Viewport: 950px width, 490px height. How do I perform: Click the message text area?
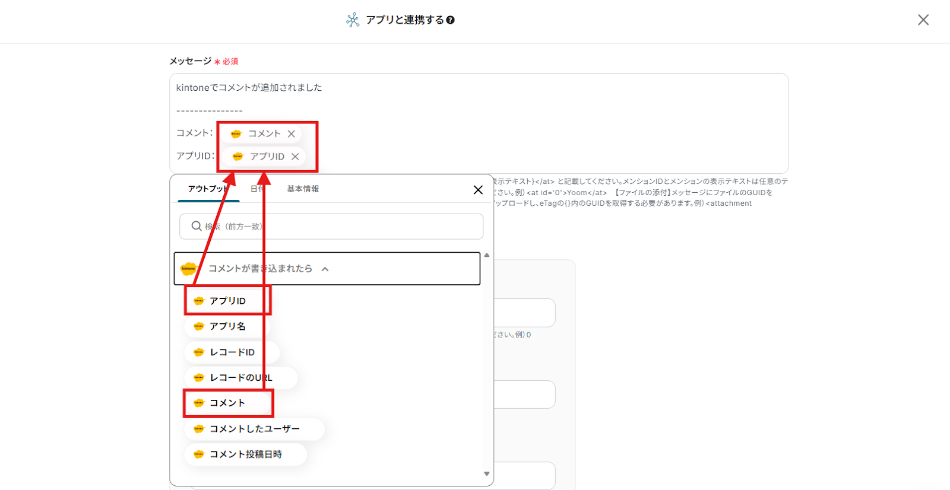479,123
